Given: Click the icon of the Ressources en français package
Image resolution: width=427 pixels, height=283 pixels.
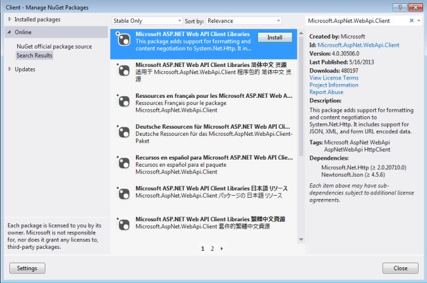Looking at the screenshot, I should click(123, 100).
